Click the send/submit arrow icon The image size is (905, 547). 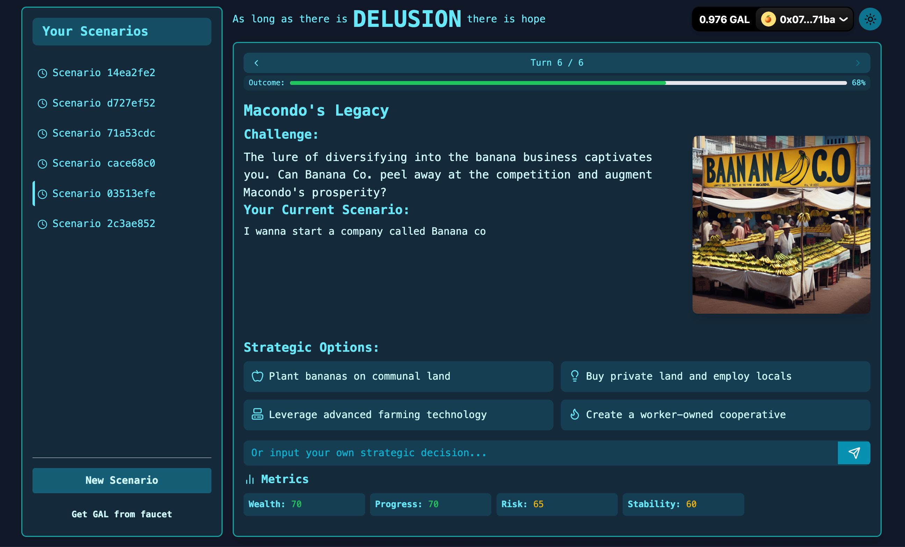pyautogui.click(x=854, y=453)
